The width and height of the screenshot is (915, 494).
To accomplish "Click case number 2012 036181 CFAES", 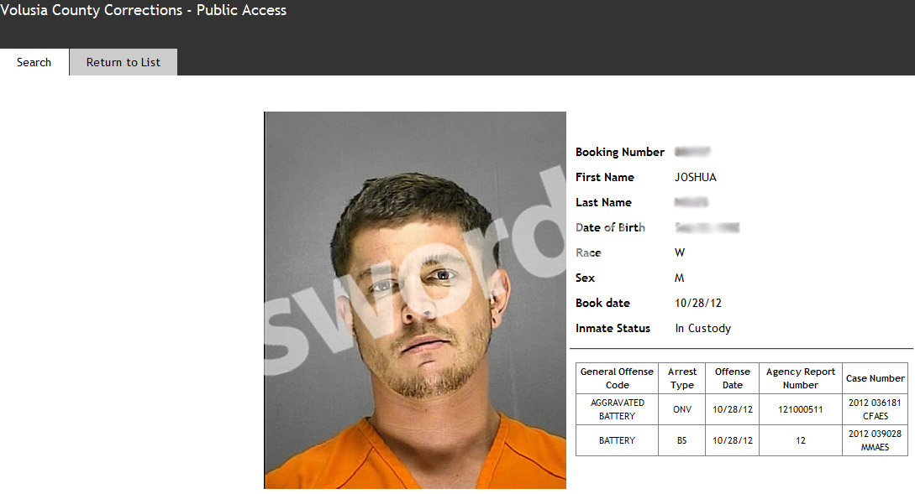I will pyautogui.click(x=875, y=409).
